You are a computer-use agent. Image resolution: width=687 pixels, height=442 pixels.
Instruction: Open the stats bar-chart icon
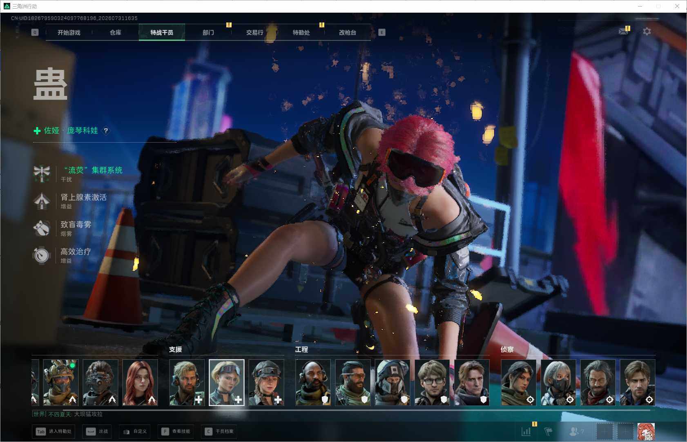point(526,431)
